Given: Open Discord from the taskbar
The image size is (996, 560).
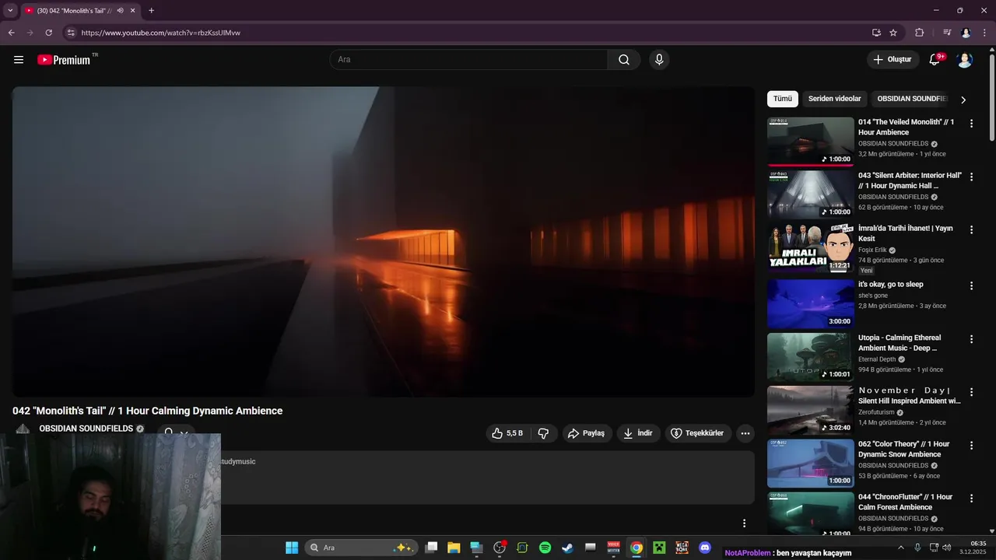Looking at the screenshot, I should click(705, 548).
